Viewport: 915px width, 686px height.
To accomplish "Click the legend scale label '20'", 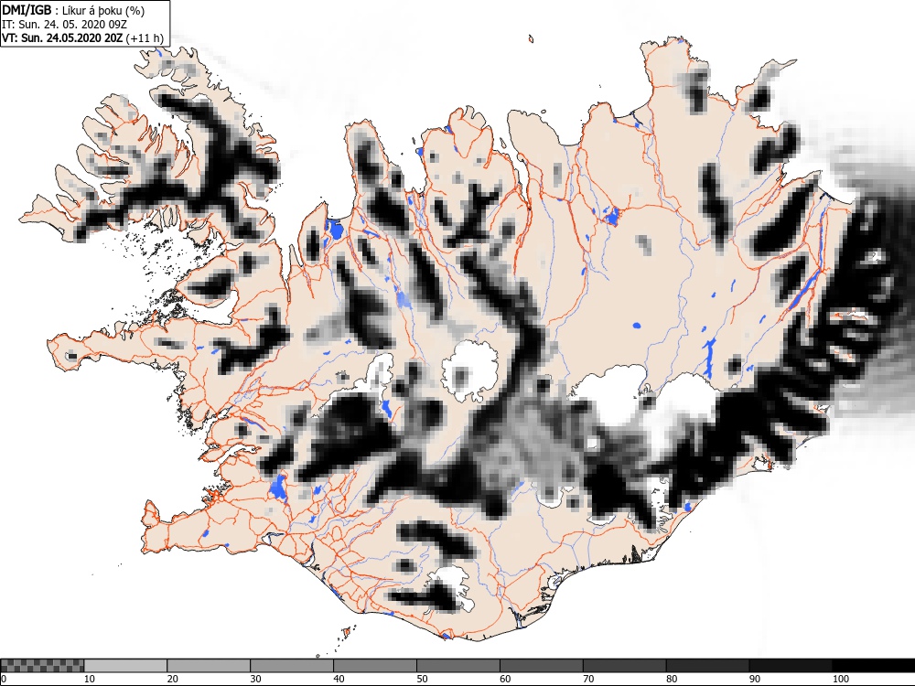I will (x=173, y=679).
